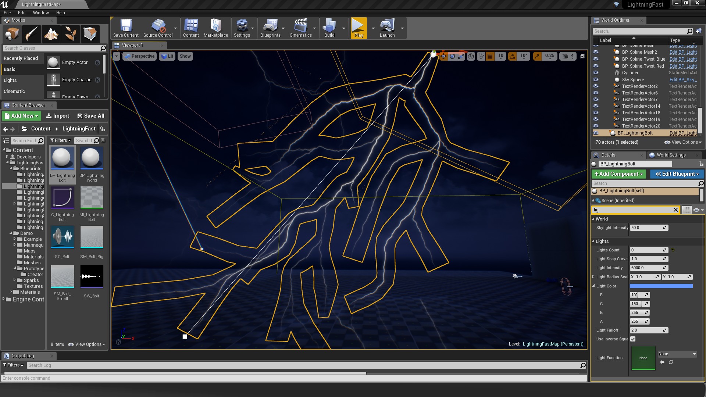Viewport: 706px width, 397px height.
Task: Toggle rotation snap angle icon
Action: pyautogui.click(x=512, y=56)
